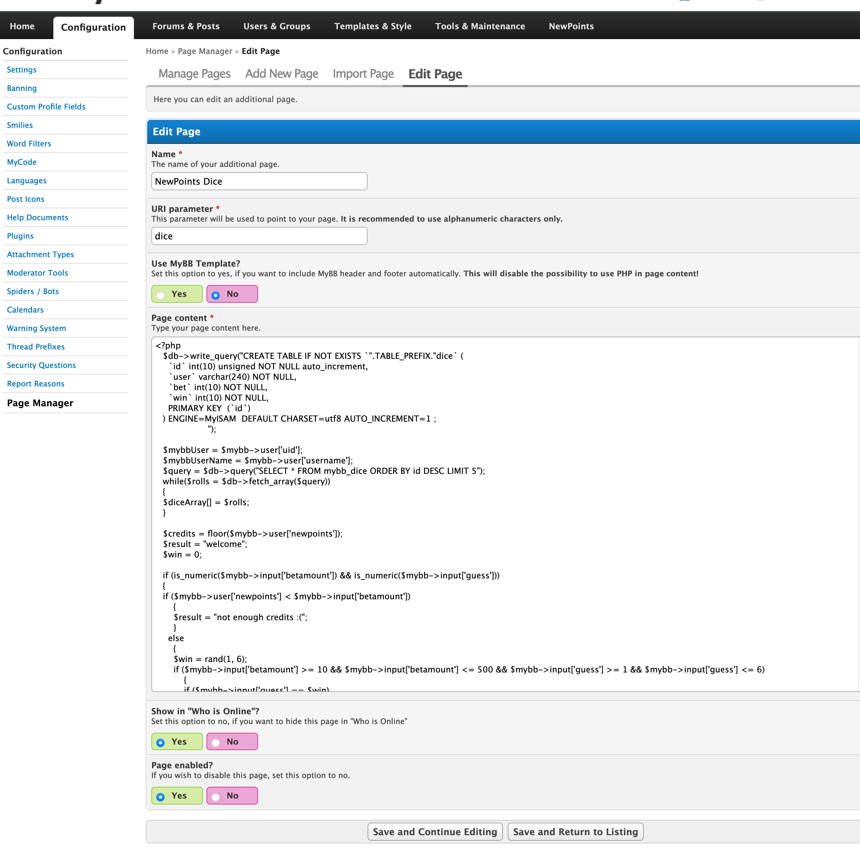Open Page Manager in the sidebar

40,403
